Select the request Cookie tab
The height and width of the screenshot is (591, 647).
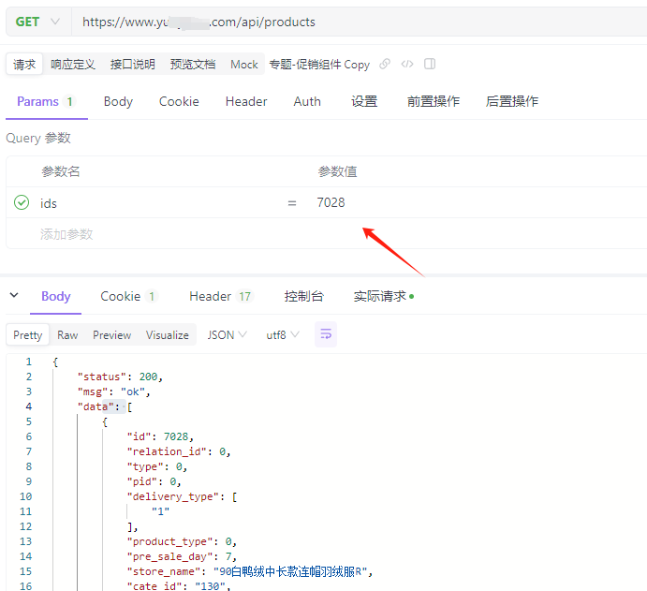click(x=179, y=101)
